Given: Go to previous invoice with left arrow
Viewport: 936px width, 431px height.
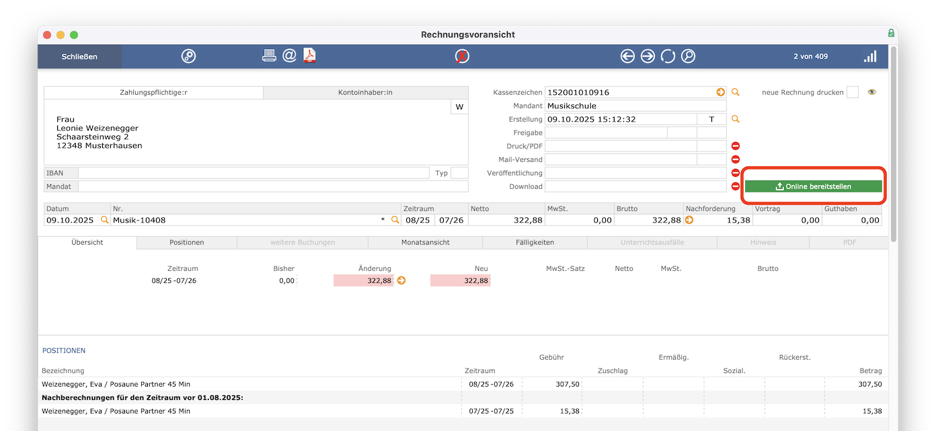Looking at the screenshot, I should (x=627, y=56).
